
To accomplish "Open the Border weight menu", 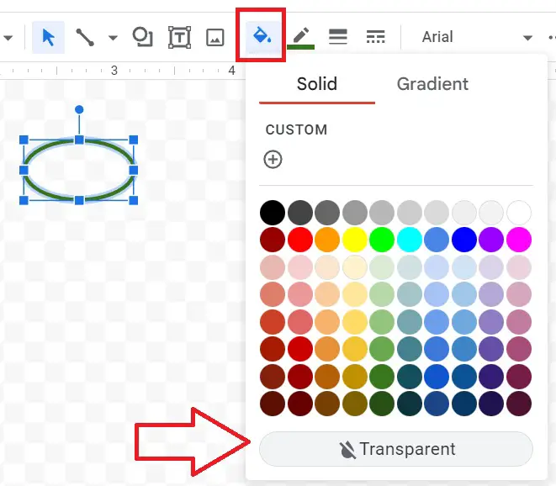I will click(338, 37).
